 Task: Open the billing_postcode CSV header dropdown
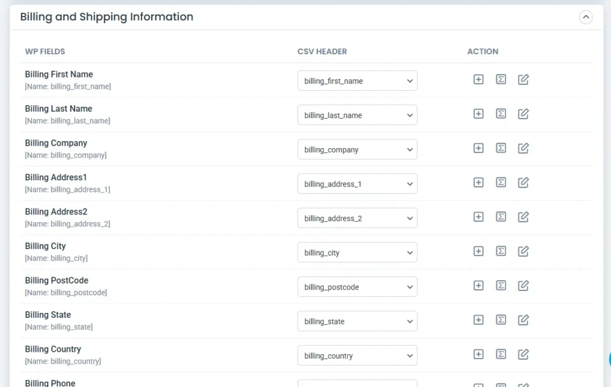pos(357,287)
